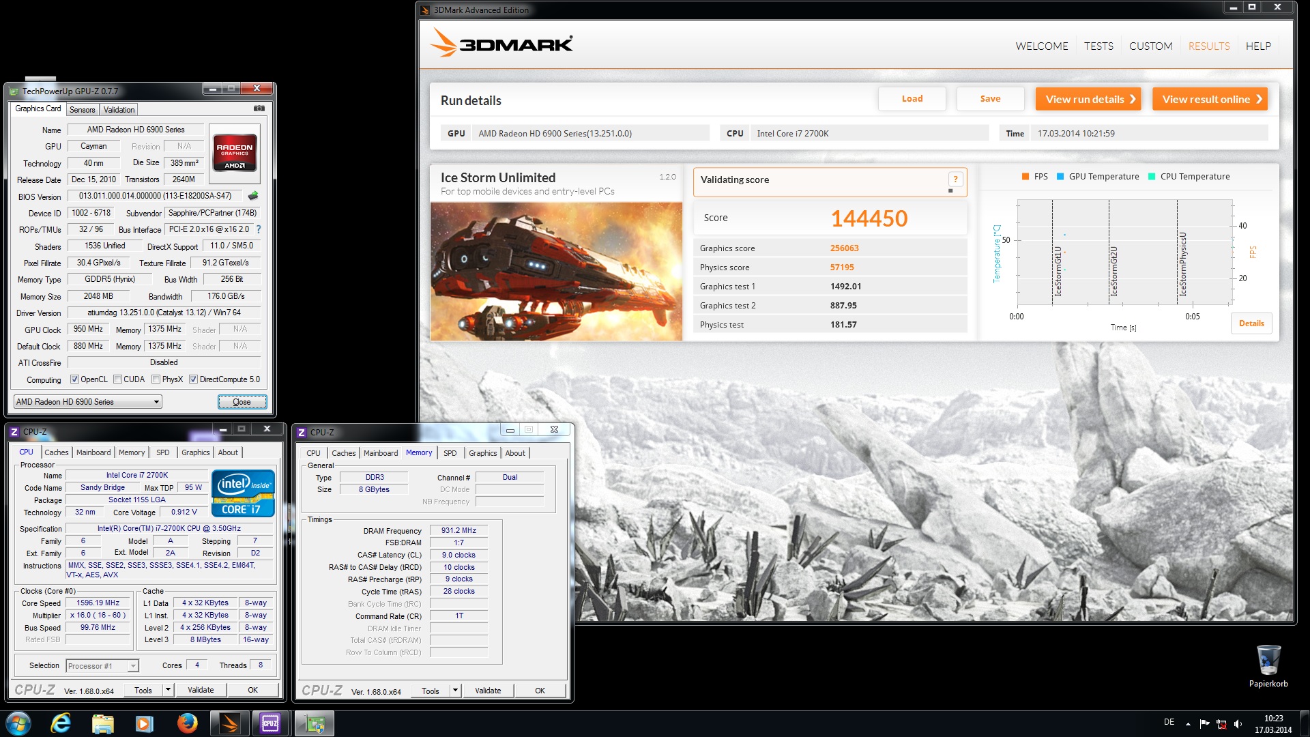Click the Bus Interface question mark icon
This screenshot has height=737, width=1310.
[259, 229]
